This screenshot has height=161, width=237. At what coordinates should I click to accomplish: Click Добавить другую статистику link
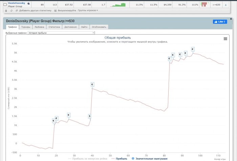click(35, 11)
